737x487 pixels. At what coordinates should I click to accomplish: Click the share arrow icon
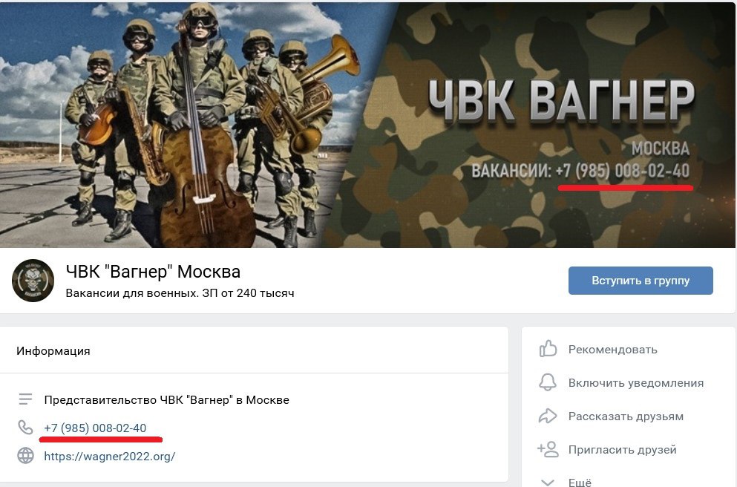tap(548, 416)
